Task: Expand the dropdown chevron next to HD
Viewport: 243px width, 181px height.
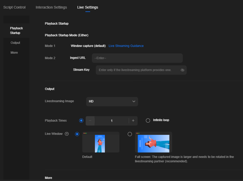Action: click(x=134, y=101)
